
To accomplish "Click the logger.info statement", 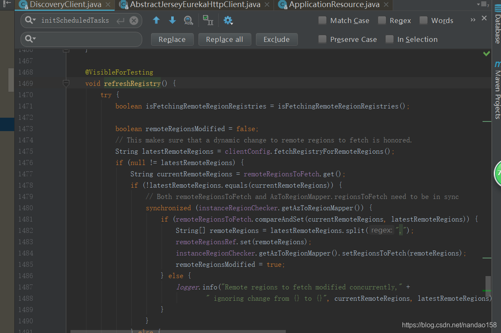I will (197, 287).
